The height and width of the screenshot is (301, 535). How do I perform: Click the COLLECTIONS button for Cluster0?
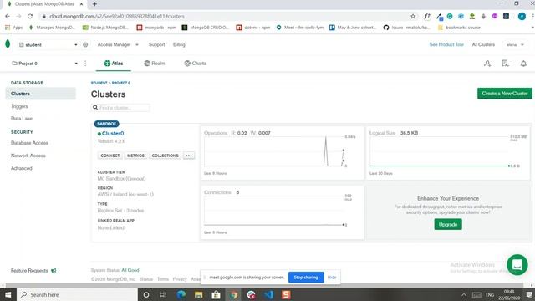click(x=166, y=156)
